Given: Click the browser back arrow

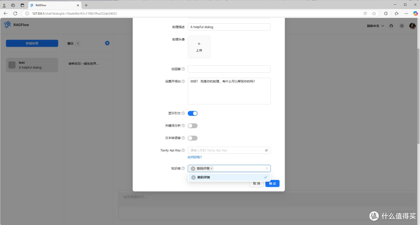Looking at the screenshot, I should coord(5,13).
